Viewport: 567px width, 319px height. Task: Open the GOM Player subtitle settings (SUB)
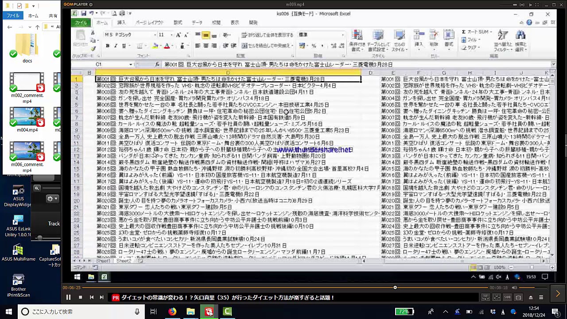[507, 297]
